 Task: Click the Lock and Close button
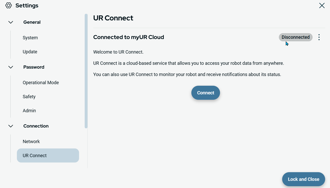(303, 179)
